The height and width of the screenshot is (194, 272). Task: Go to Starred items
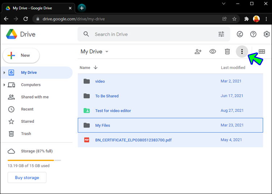coord(27,121)
